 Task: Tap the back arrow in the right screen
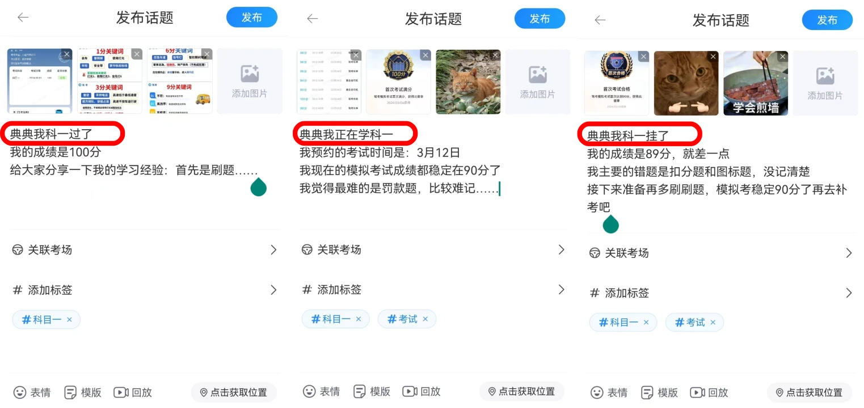coord(600,20)
